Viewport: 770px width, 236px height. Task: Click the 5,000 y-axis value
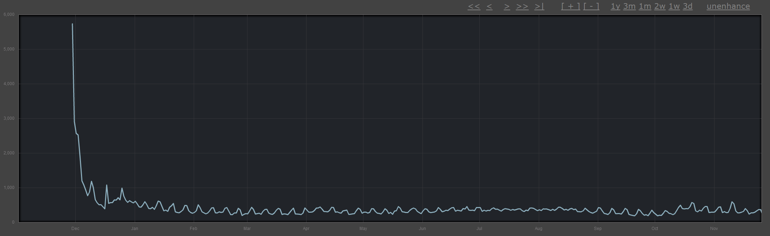point(9,49)
